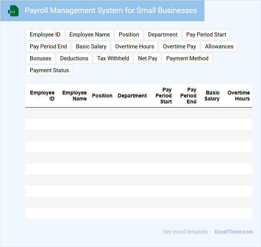Click the first empty table row
This screenshot has height=247, width=261.
tap(138, 113)
